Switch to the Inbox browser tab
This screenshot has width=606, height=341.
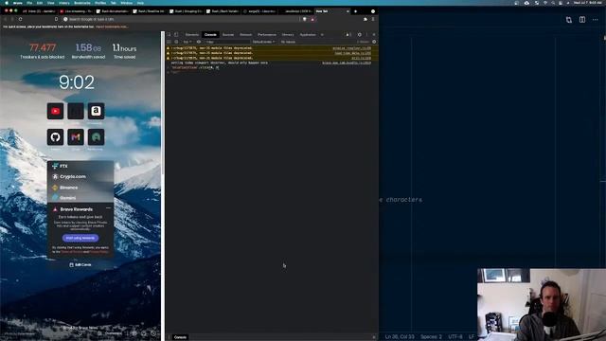(39, 11)
